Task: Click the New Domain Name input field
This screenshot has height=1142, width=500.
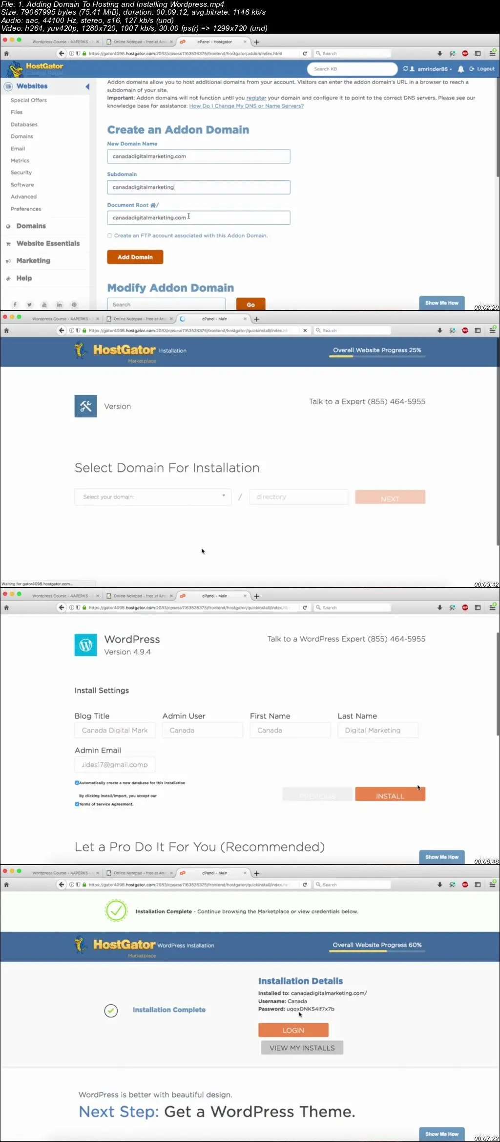Action: [199, 156]
